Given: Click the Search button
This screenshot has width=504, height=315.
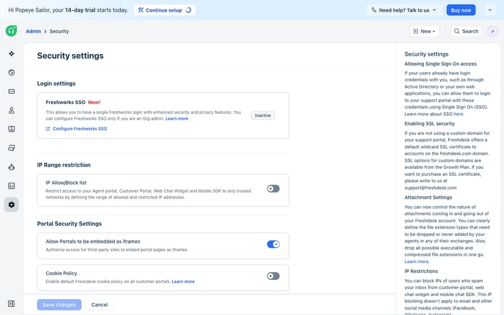Looking at the screenshot, I should 466,31.
